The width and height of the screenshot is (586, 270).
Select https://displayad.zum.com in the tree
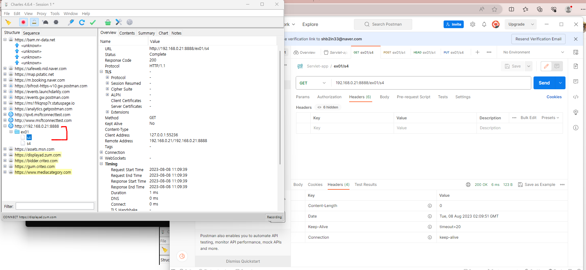point(38,155)
